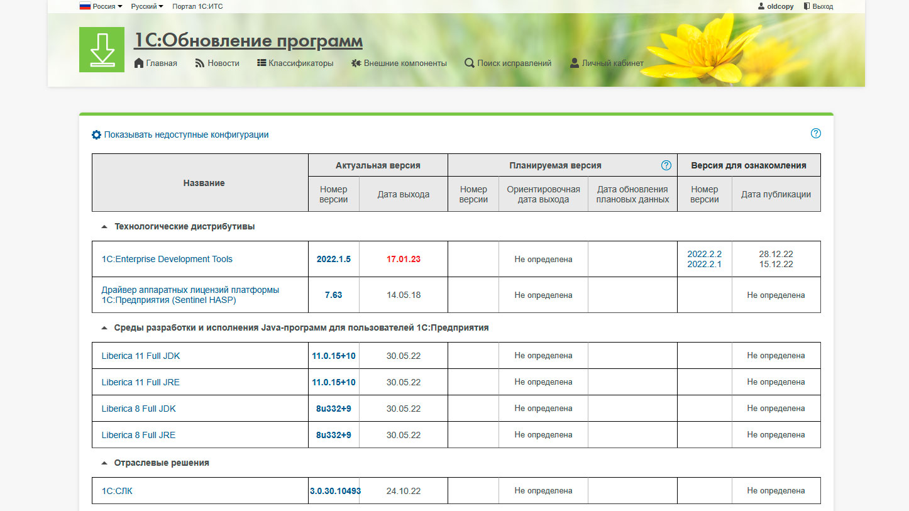This screenshot has width=909, height=511.
Task: Open Liberica 11 Full JDK link
Action: (141, 356)
